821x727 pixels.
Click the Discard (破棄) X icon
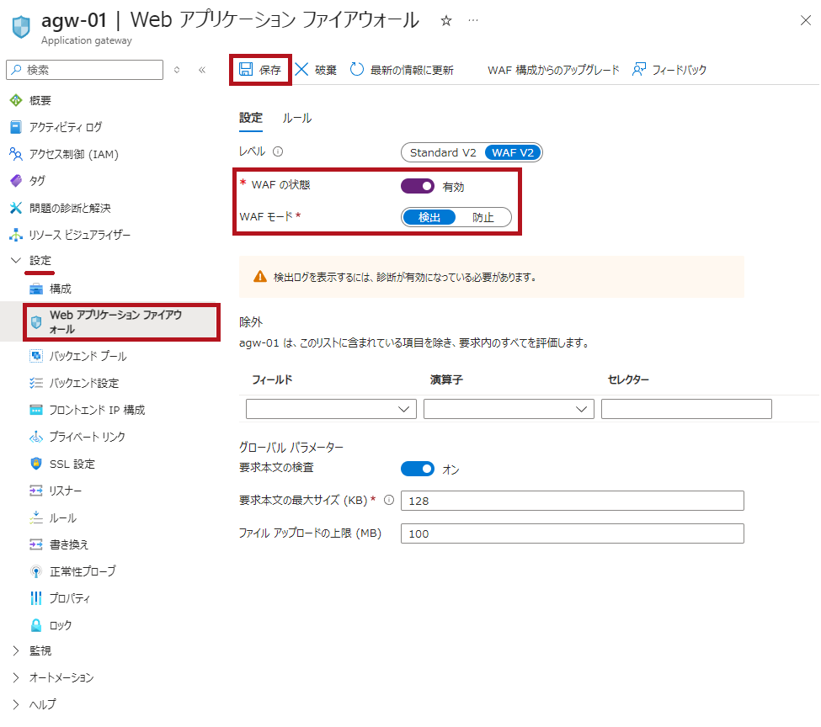click(x=302, y=70)
